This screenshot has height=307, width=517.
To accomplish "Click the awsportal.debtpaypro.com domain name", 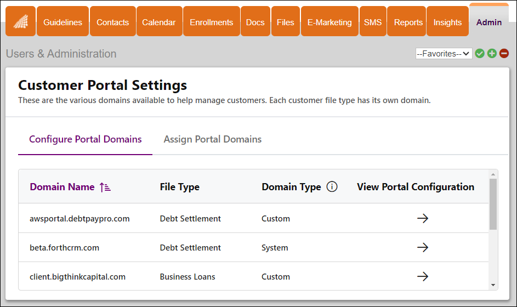I will (79, 219).
